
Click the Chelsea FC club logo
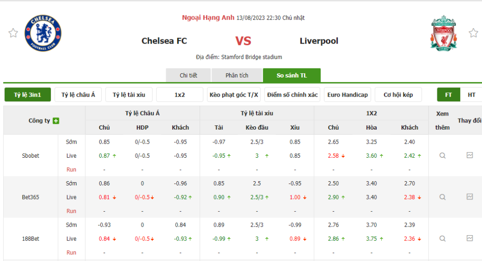43,33
